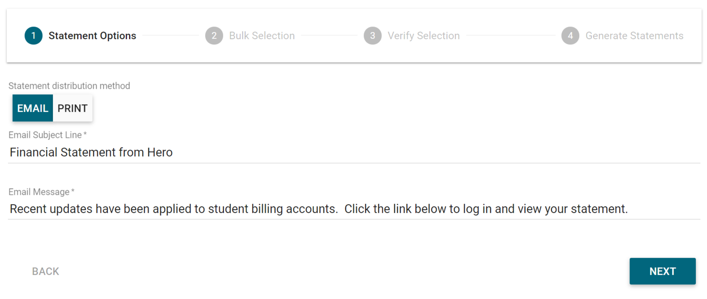The height and width of the screenshot is (299, 707).
Task: Click the connector line after Bulk Selection
Action: pos(329,36)
